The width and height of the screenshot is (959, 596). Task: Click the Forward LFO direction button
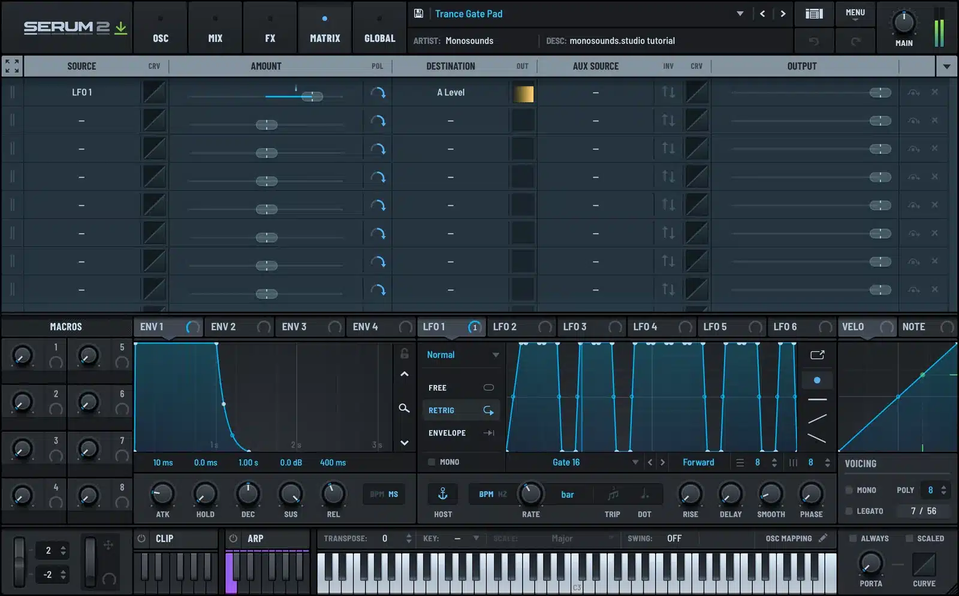point(698,462)
